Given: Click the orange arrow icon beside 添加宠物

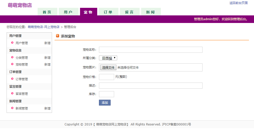Looking at the screenshot, I should 58,36.
